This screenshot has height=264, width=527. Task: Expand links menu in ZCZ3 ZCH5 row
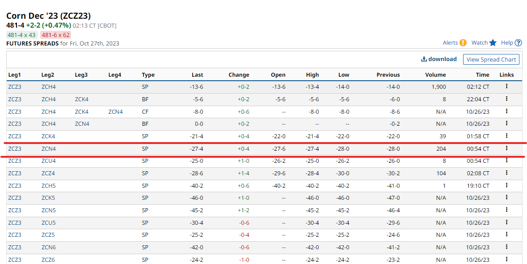(x=506, y=185)
